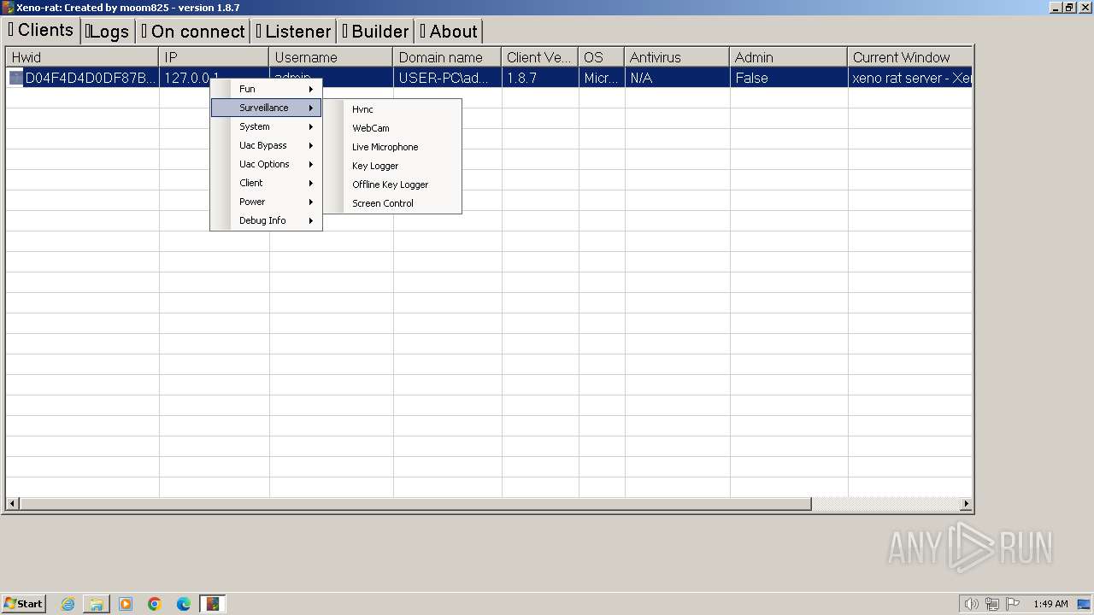1094x615 pixels.
Task: Open the About tab
Action: pyautogui.click(x=449, y=32)
